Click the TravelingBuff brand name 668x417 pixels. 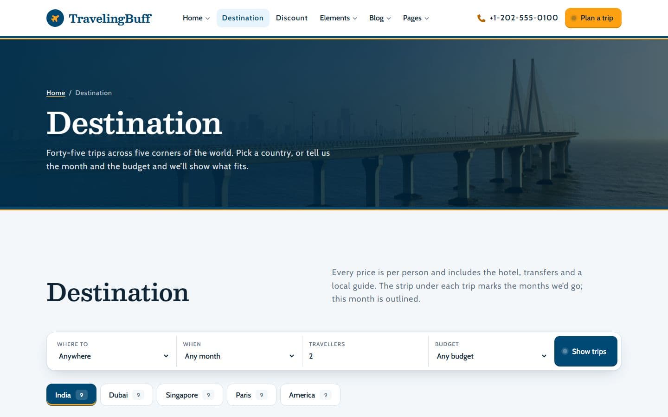click(110, 19)
